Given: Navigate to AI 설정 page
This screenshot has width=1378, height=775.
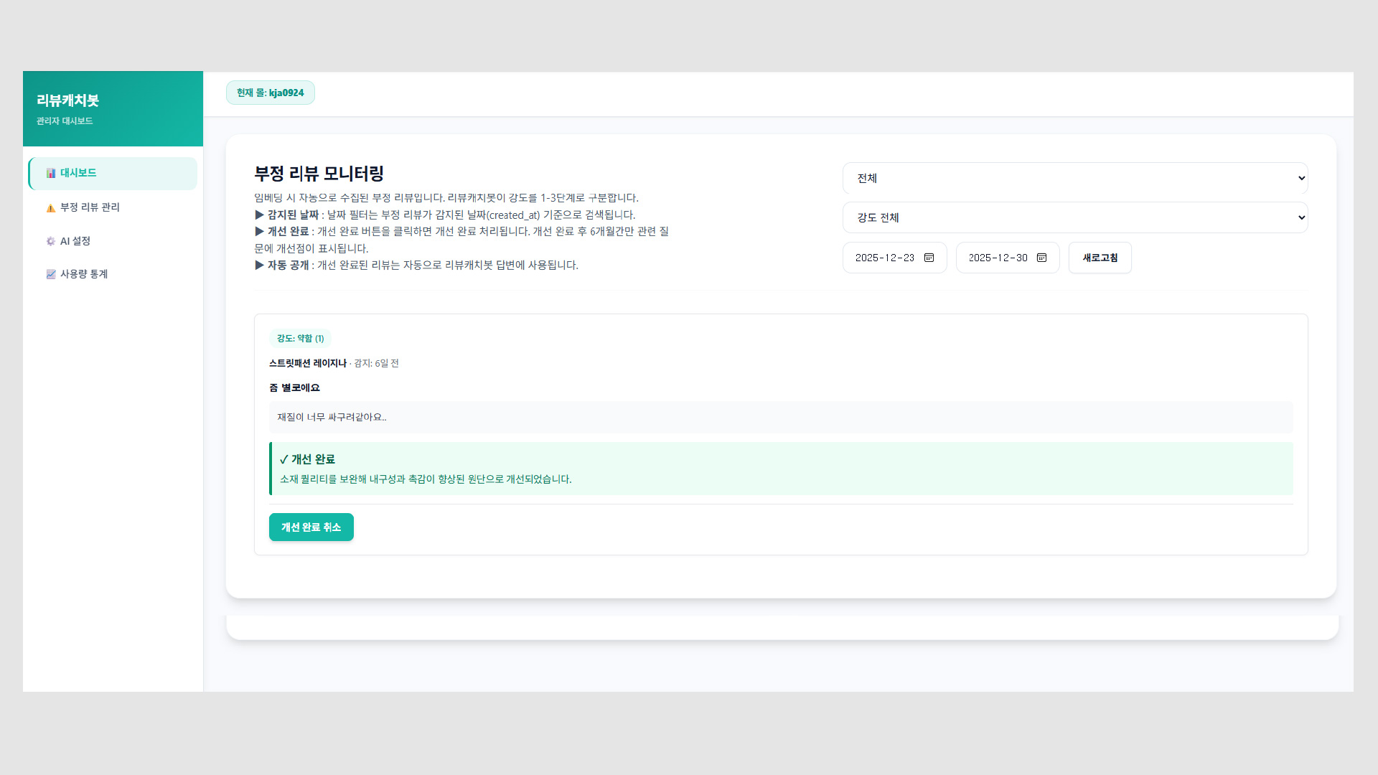Looking at the screenshot, I should [x=75, y=241].
